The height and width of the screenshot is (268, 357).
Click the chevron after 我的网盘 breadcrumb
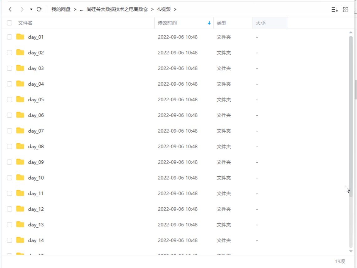75,9
